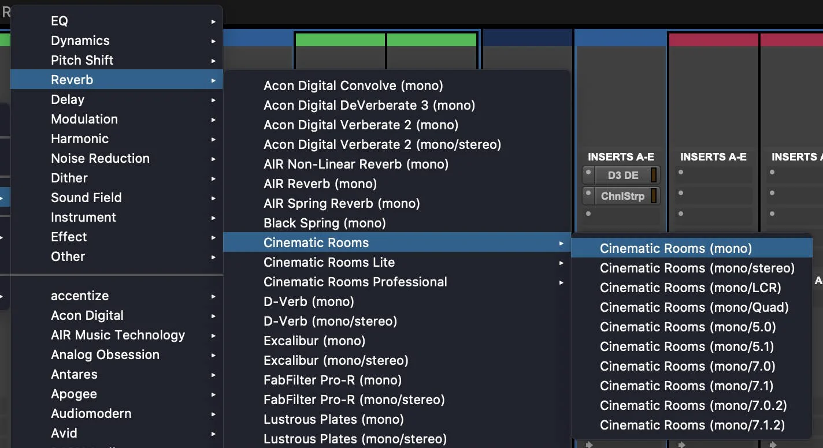Open the EQ plug-in category
823x448 pixels.
tap(117, 21)
